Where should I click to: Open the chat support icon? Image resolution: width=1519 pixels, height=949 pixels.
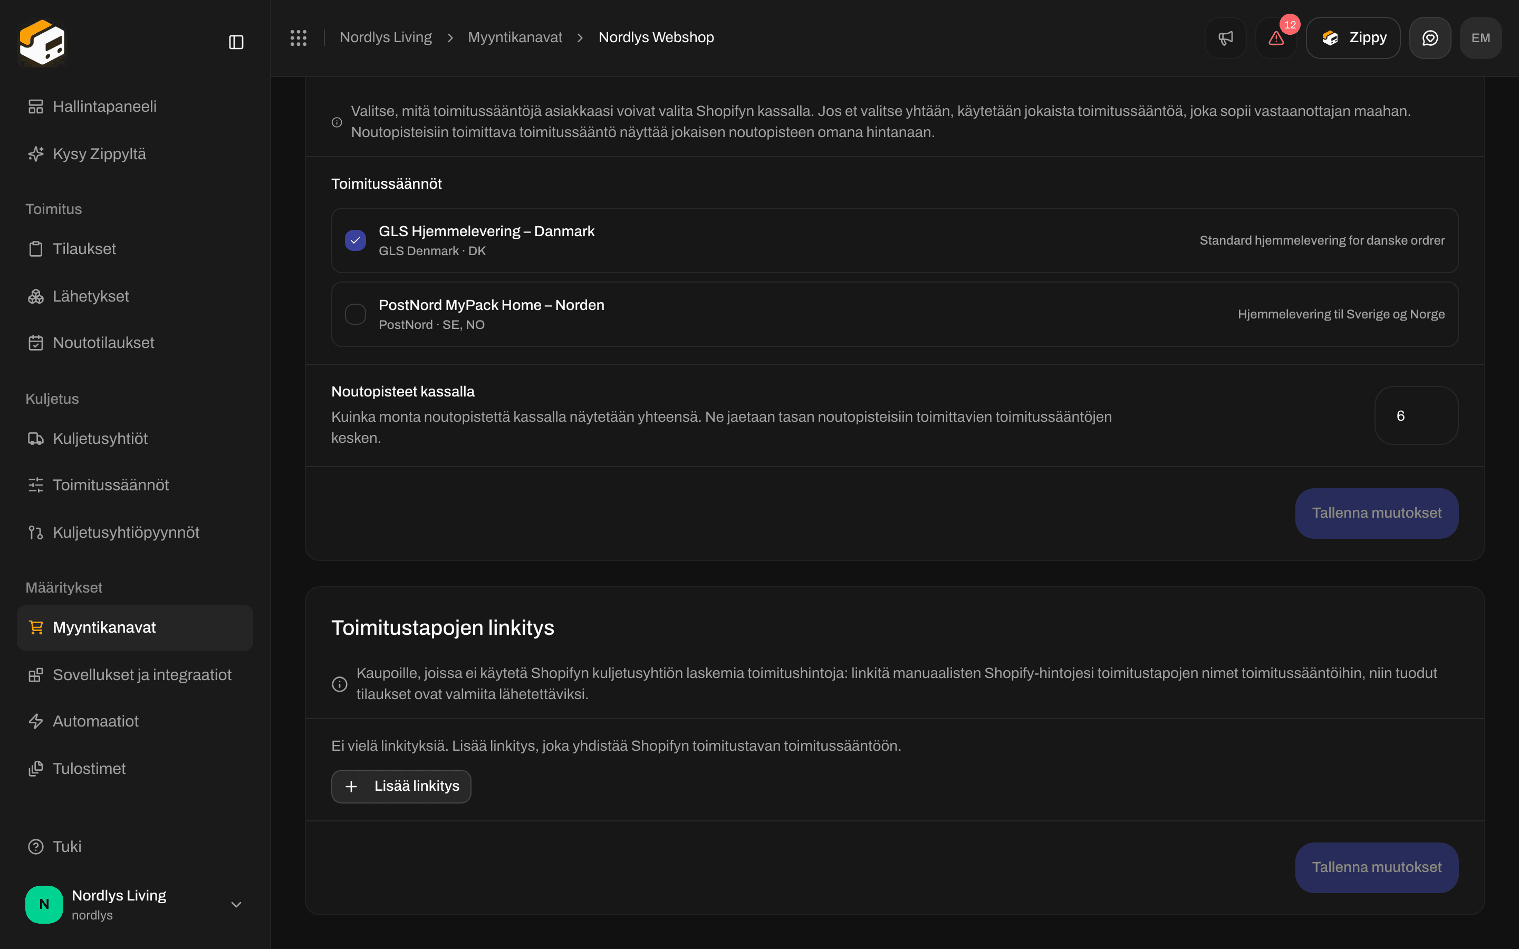(1430, 37)
